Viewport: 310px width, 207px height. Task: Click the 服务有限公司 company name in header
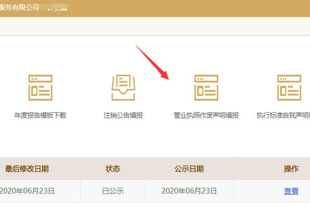(x=19, y=7)
